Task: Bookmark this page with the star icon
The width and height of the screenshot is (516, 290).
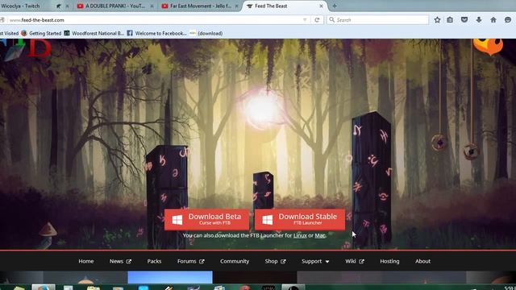Action: (437, 20)
